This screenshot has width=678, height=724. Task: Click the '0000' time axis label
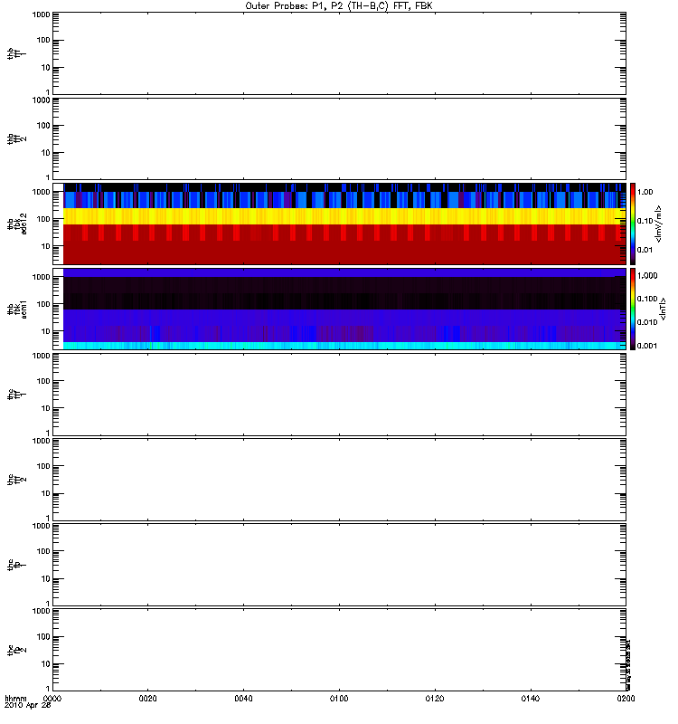52,699
